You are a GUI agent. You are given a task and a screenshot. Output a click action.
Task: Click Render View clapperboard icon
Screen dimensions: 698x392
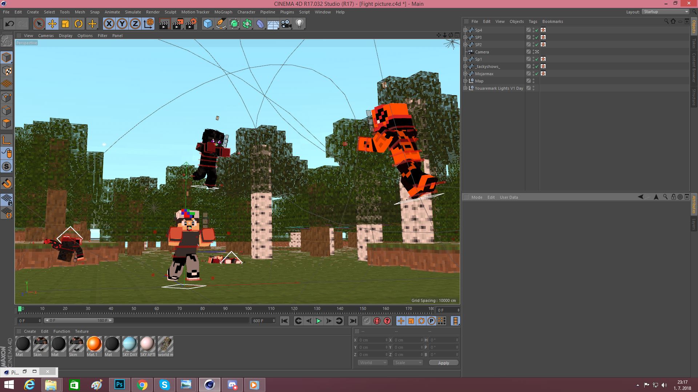pyautogui.click(x=164, y=24)
